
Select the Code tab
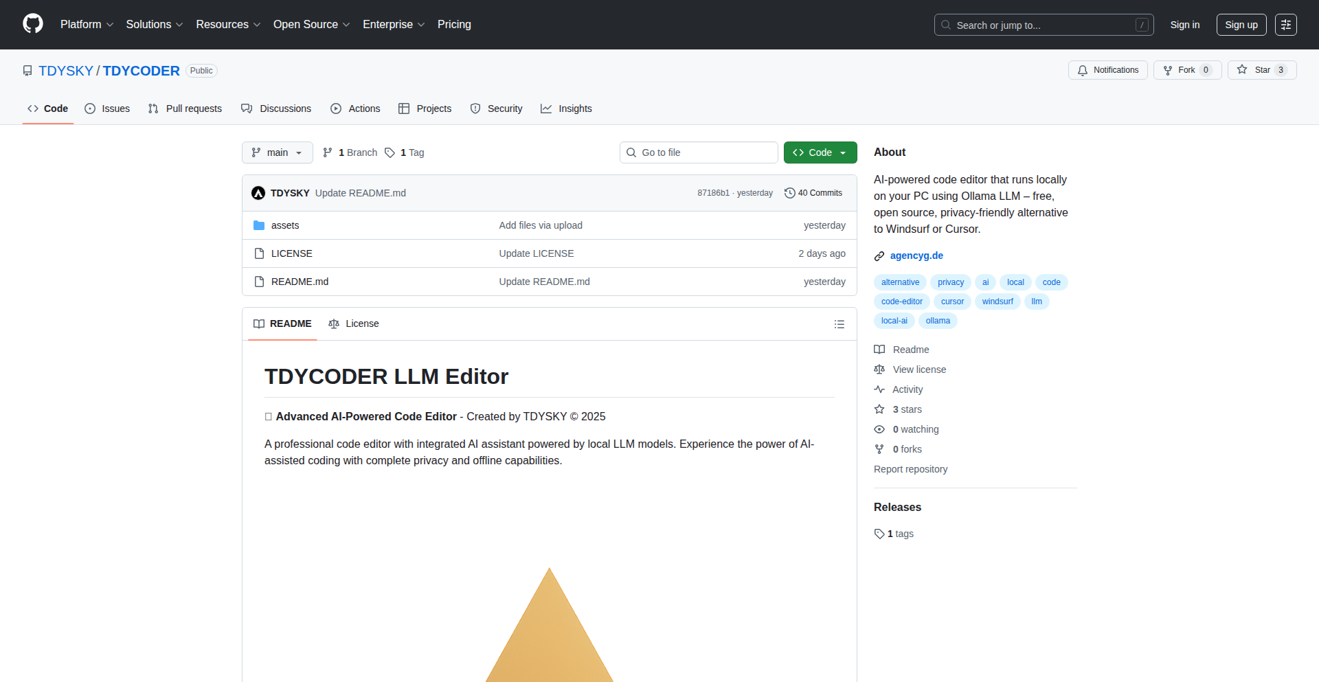48,109
